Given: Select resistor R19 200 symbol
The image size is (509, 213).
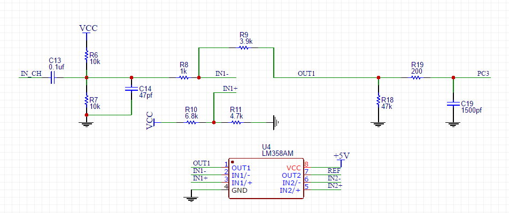Looking at the screenshot, I should pos(416,78).
